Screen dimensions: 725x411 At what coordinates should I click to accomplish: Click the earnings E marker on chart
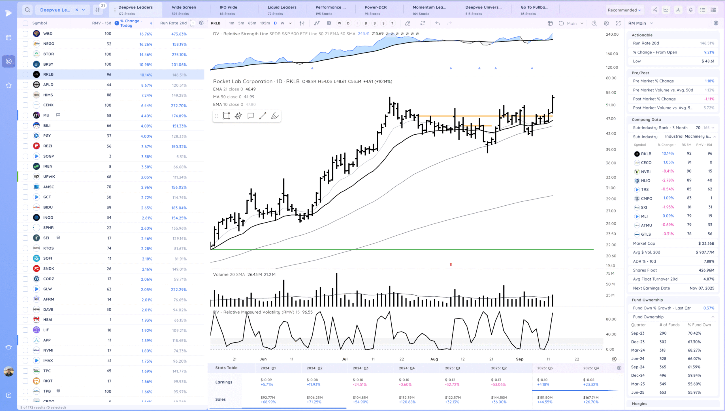point(451,265)
